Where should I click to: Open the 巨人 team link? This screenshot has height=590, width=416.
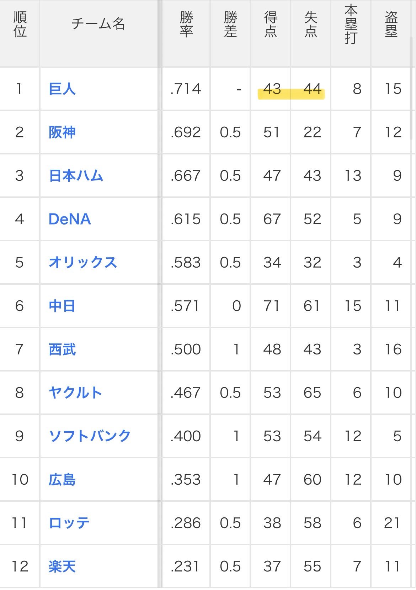tap(62, 89)
